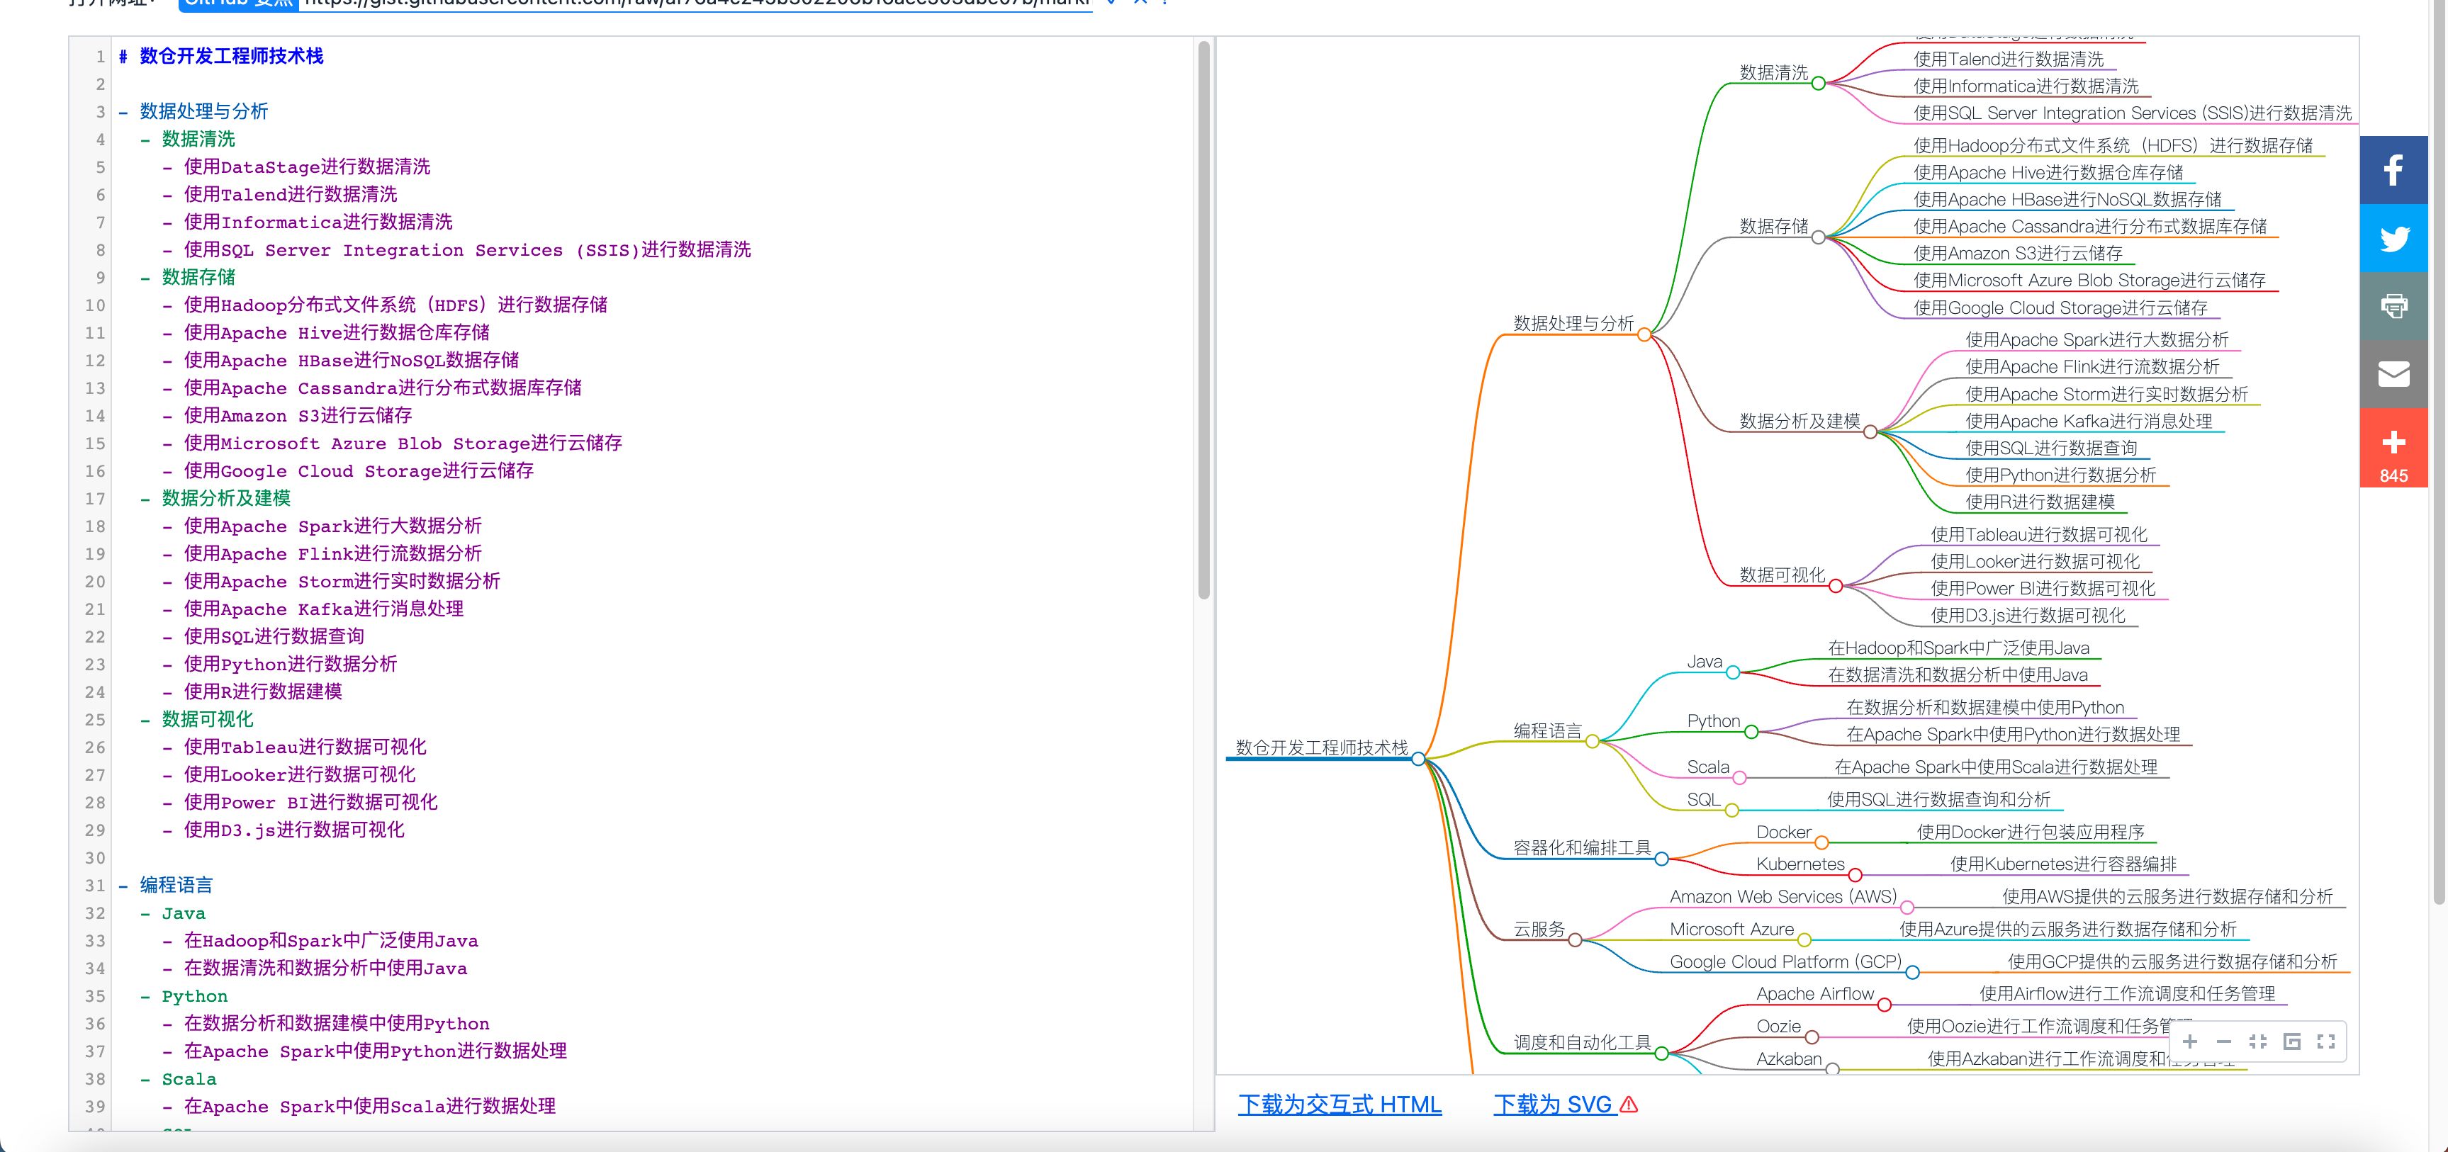Screen dimensions: 2448x1152
Task: Click the recursive toggle icon in mindmap toolbar
Action: point(2292,1042)
